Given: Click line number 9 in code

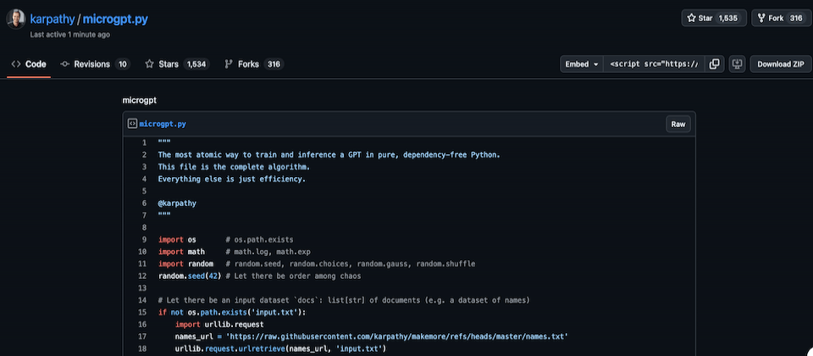Looking at the screenshot, I should coord(144,240).
